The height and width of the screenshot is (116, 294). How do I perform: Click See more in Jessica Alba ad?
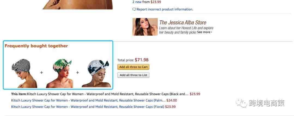[204, 32]
